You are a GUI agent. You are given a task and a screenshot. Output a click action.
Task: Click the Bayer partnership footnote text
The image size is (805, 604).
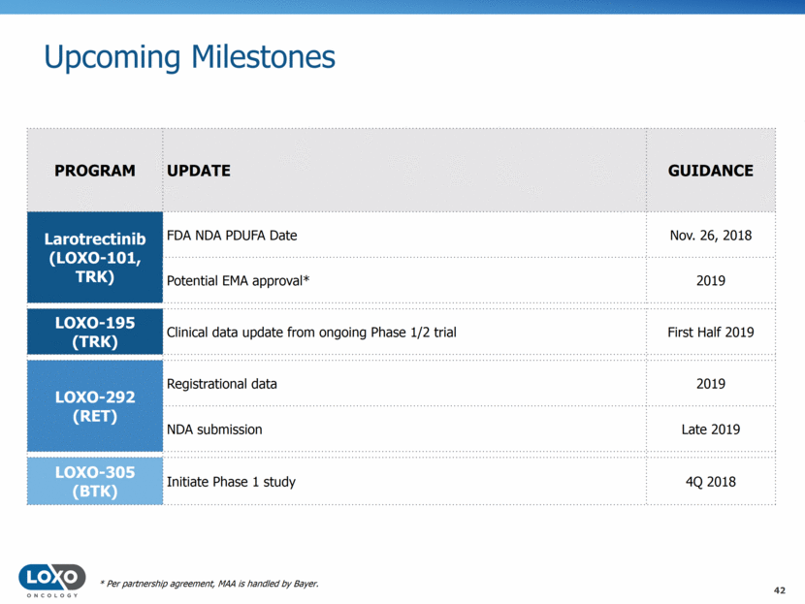[209, 583]
